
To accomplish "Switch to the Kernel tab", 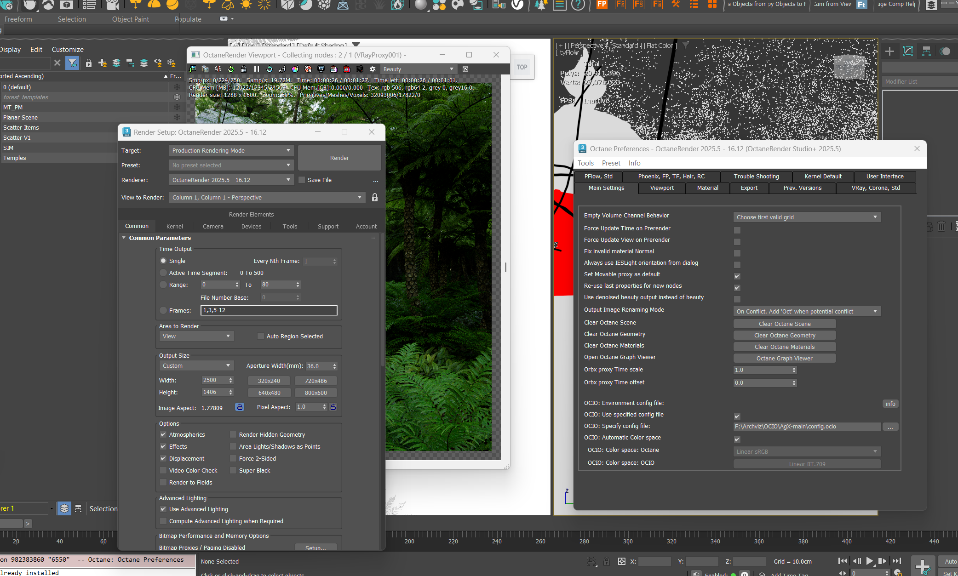I will click(174, 226).
